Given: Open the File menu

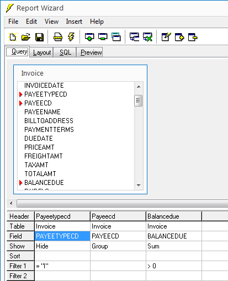Looking at the screenshot, I should click(x=13, y=22).
